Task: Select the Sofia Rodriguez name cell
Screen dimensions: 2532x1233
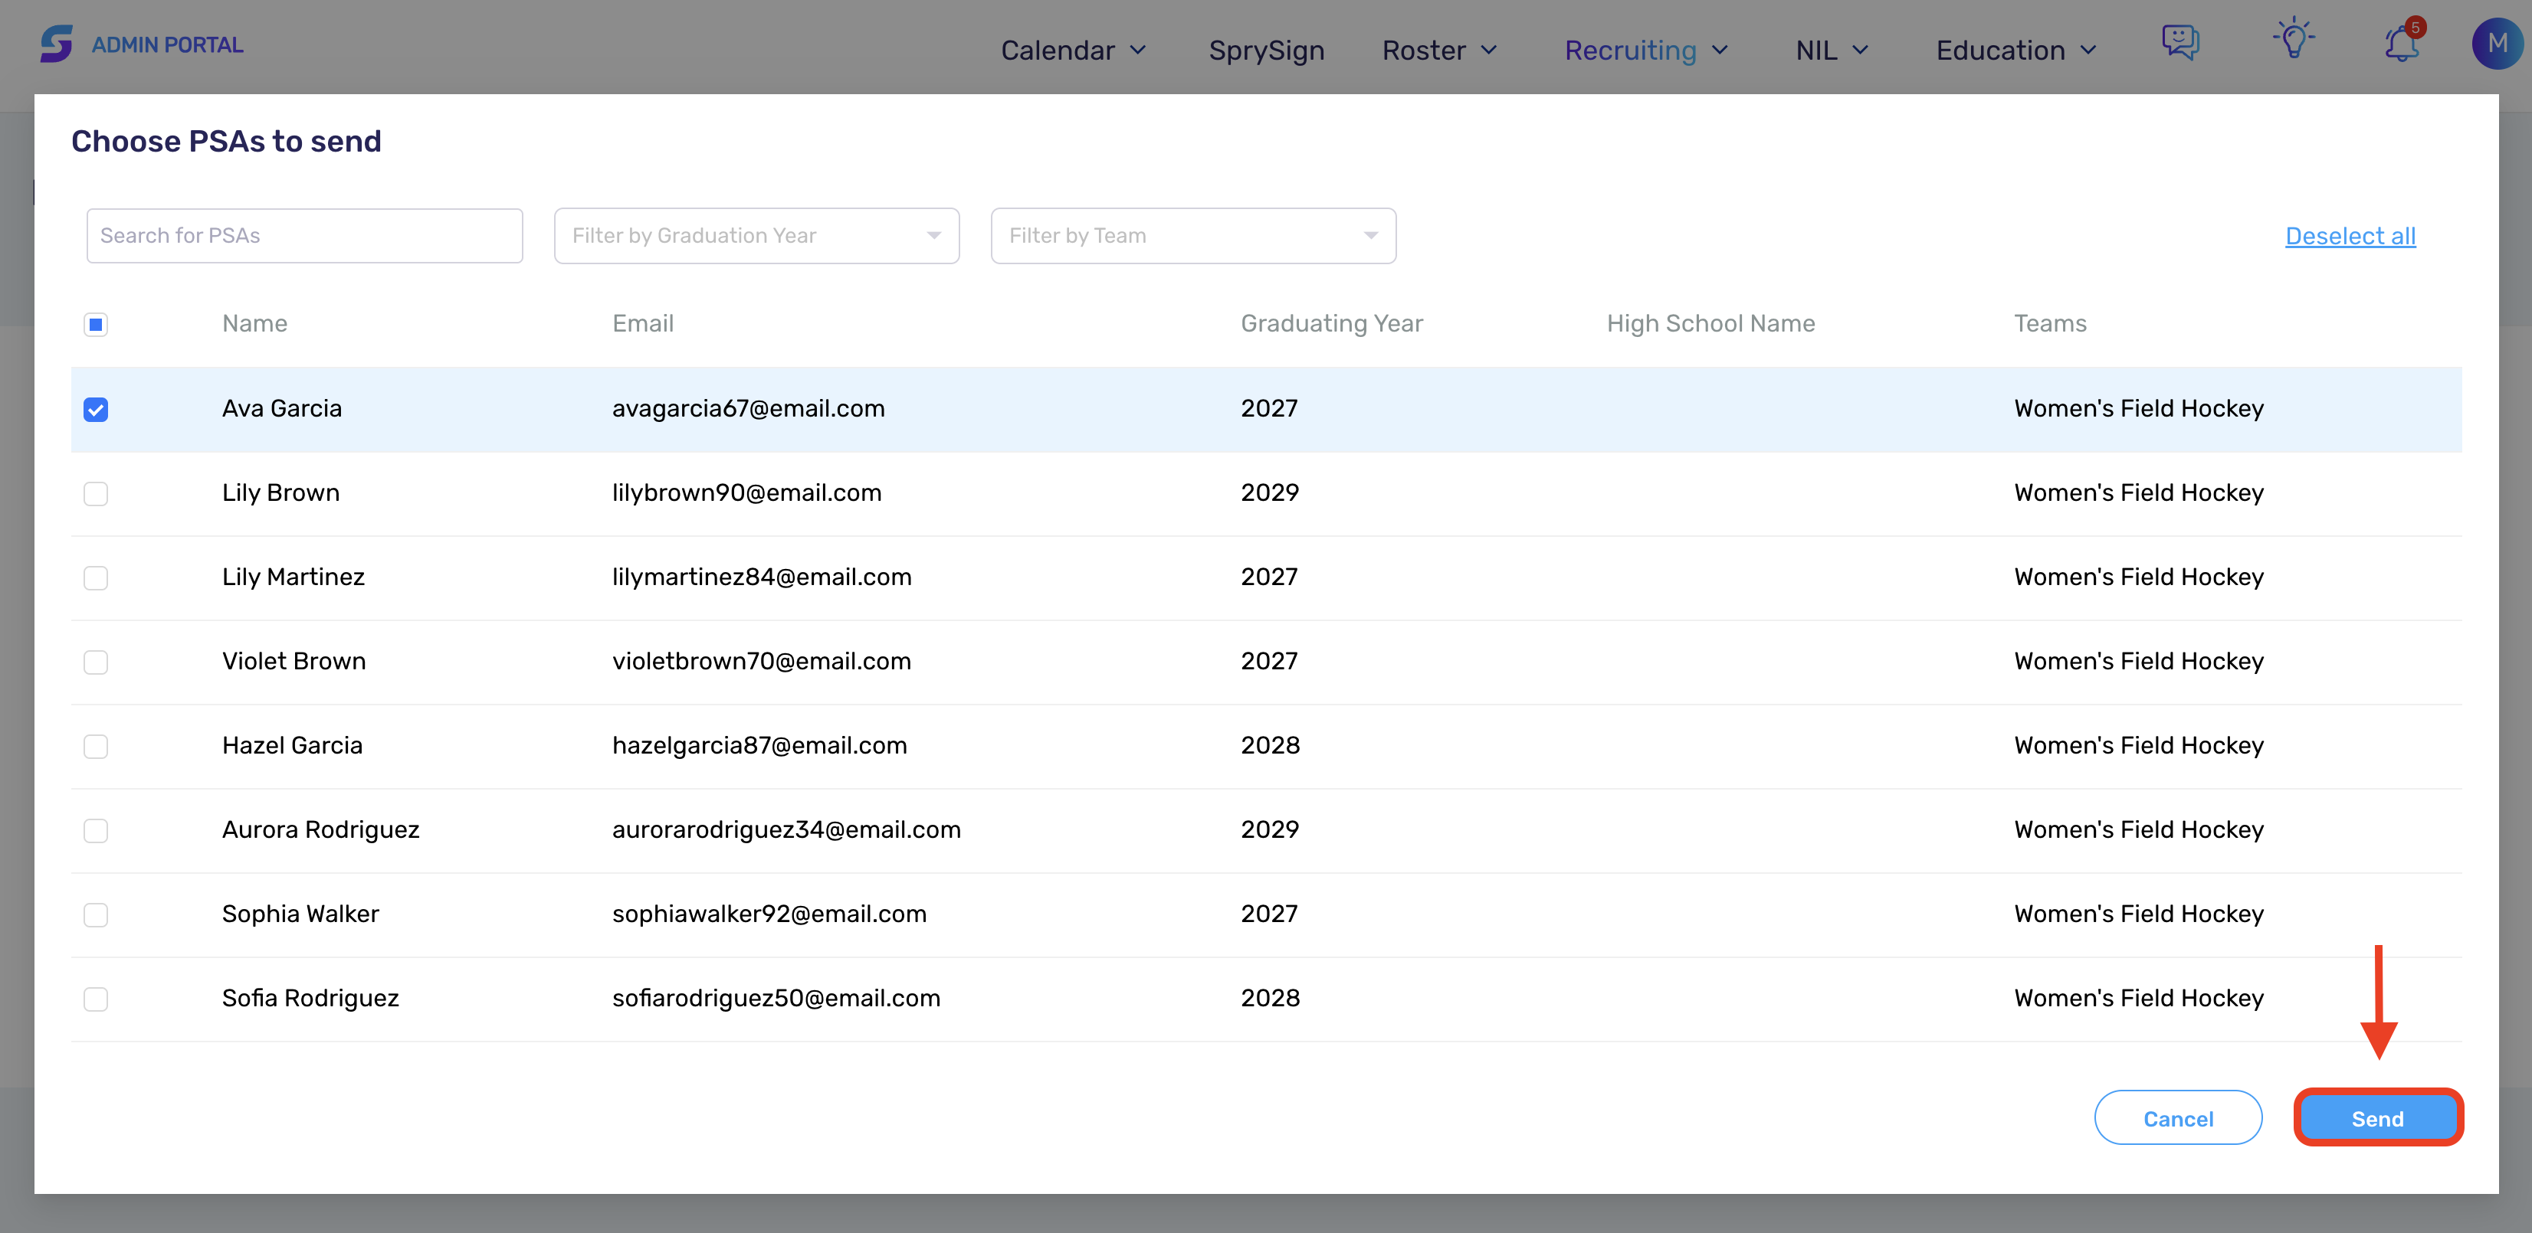Action: click(x=310, y=998)
